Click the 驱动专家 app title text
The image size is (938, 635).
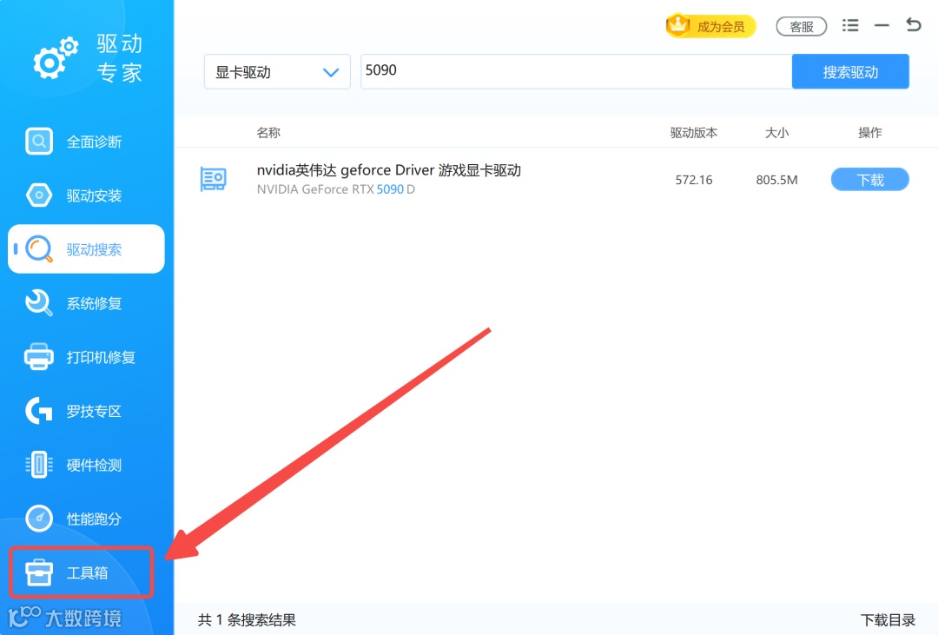tap(120, 58)
